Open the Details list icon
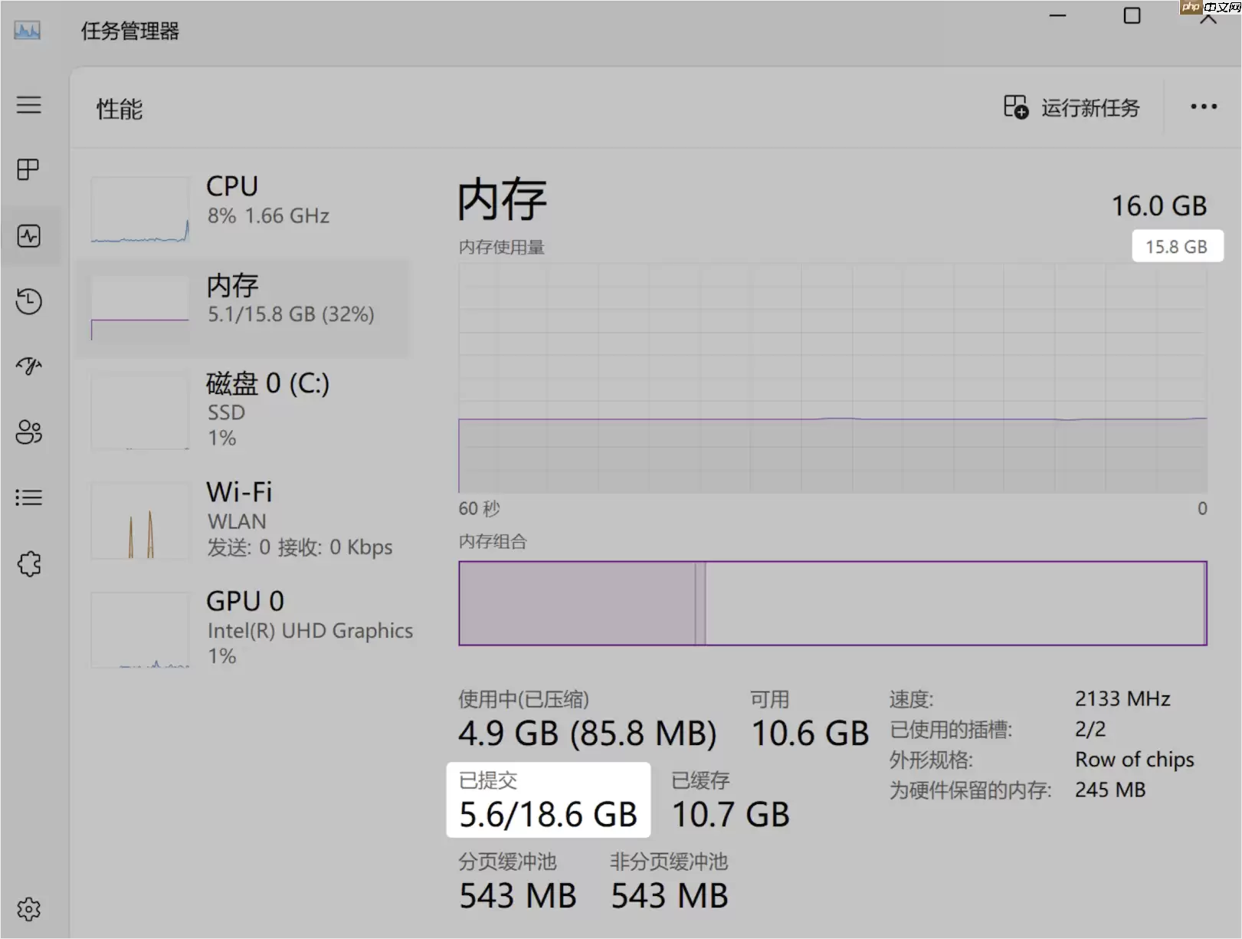Viewport: 1242px width, 939px height. coord(29,497)
